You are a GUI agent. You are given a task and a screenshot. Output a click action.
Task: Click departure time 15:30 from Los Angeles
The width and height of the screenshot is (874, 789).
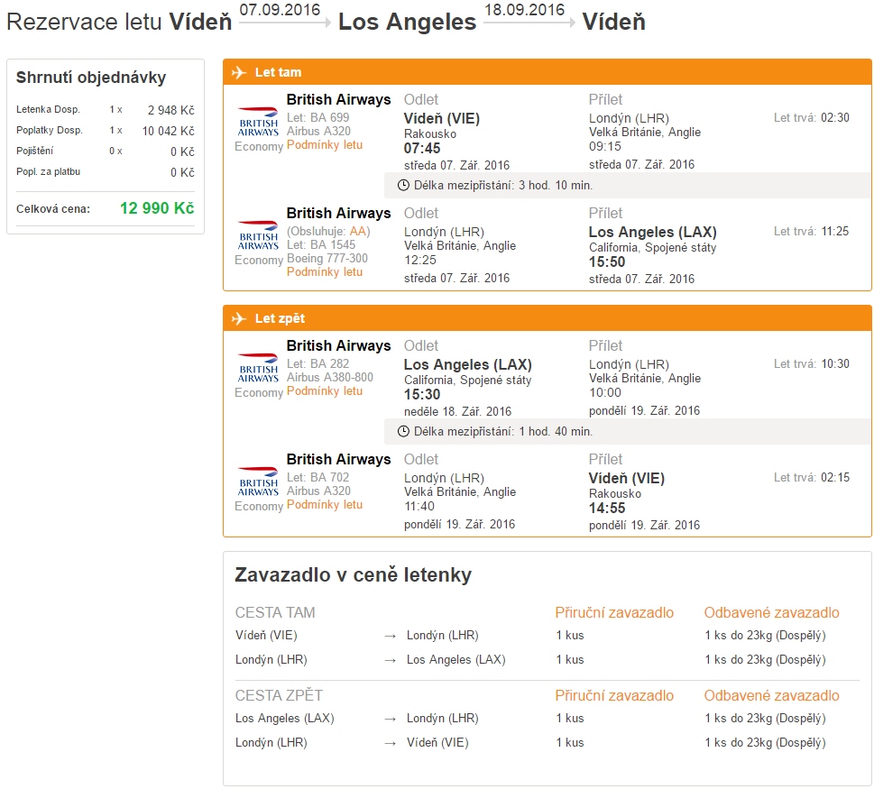click(422, 395)
